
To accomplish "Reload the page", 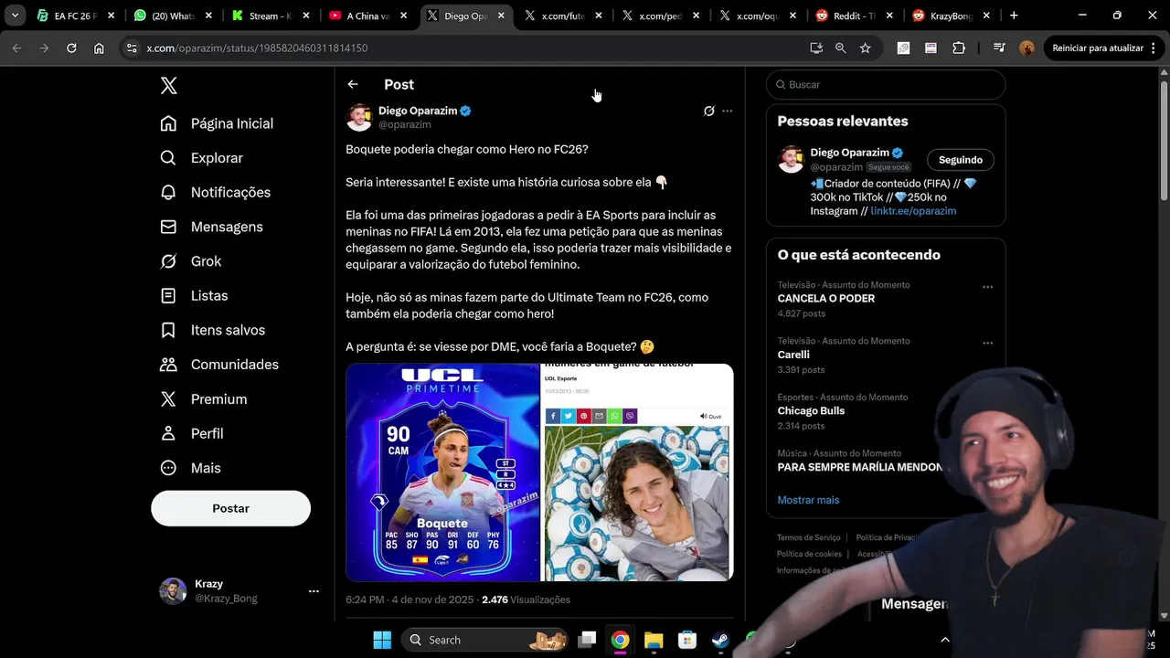I will pos(71,48).
